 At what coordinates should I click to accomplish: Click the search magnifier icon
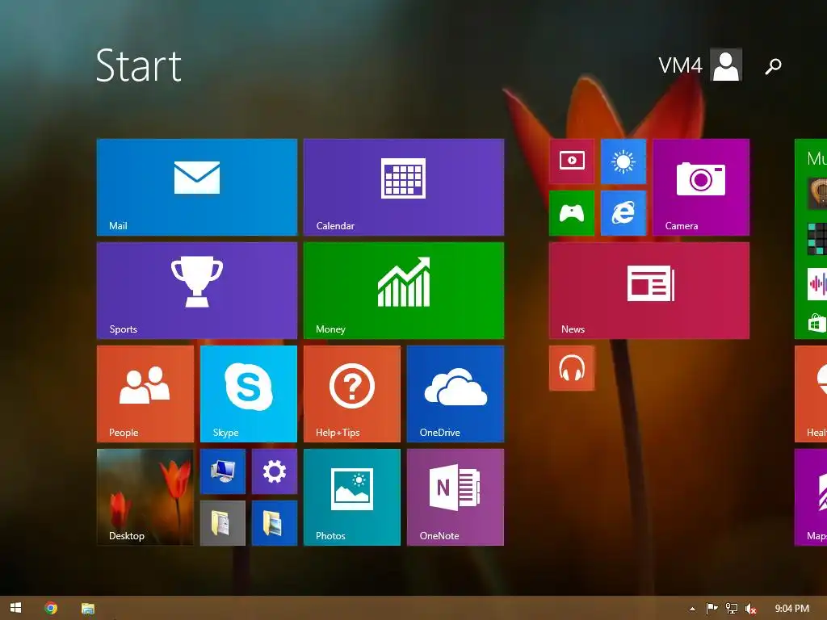[773, 66]
